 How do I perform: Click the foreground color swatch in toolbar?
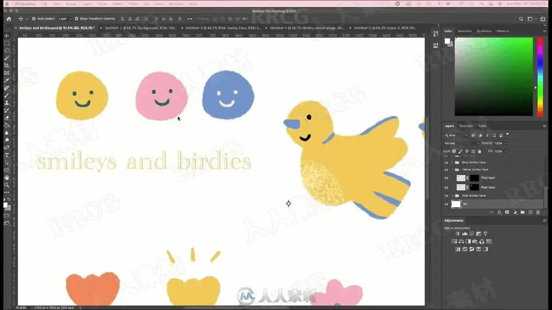(6, 205)
